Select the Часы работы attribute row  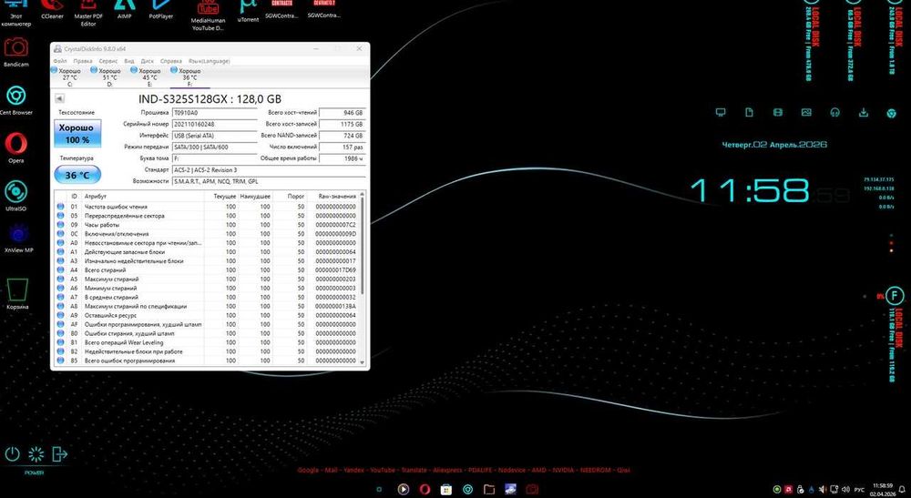[208, 225]
